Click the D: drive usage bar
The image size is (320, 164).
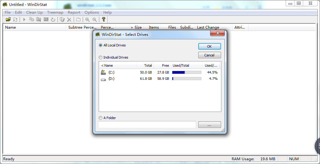(x=187, y=79)
